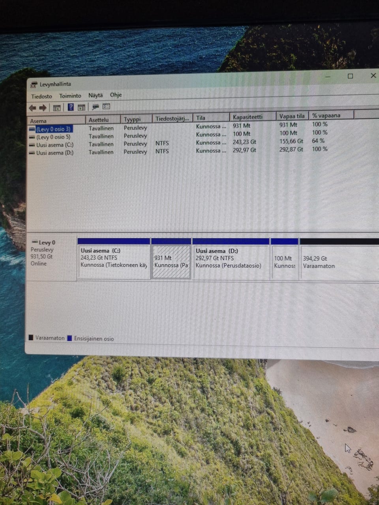Sort by the Asettelu column header

click(103, 120)
